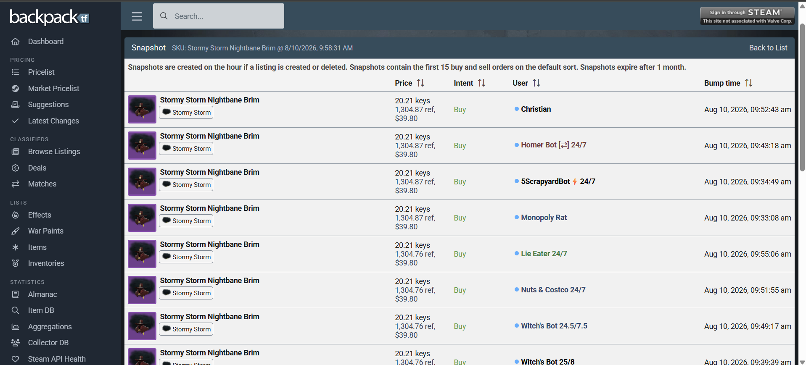
Task: Open Lie Eater 24/7 user profile
Action: [x=544, y=254]
